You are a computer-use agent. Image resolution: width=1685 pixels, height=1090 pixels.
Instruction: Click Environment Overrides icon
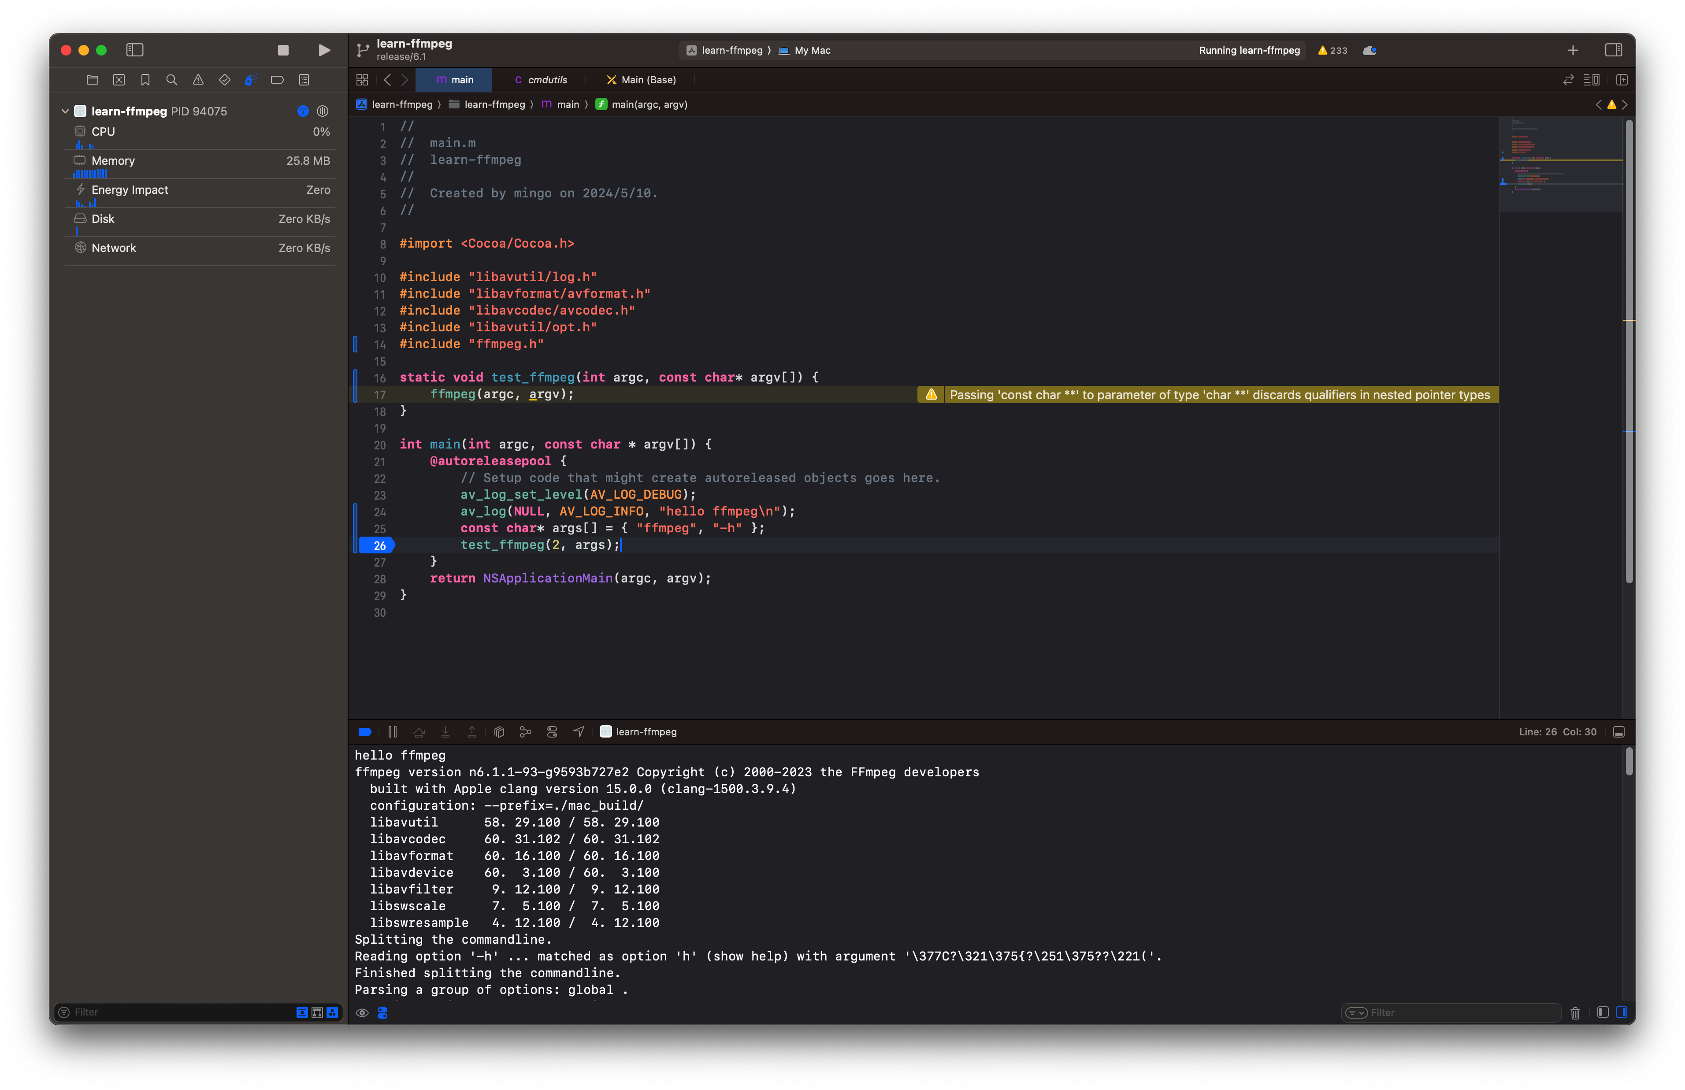(x=552, y=732)
